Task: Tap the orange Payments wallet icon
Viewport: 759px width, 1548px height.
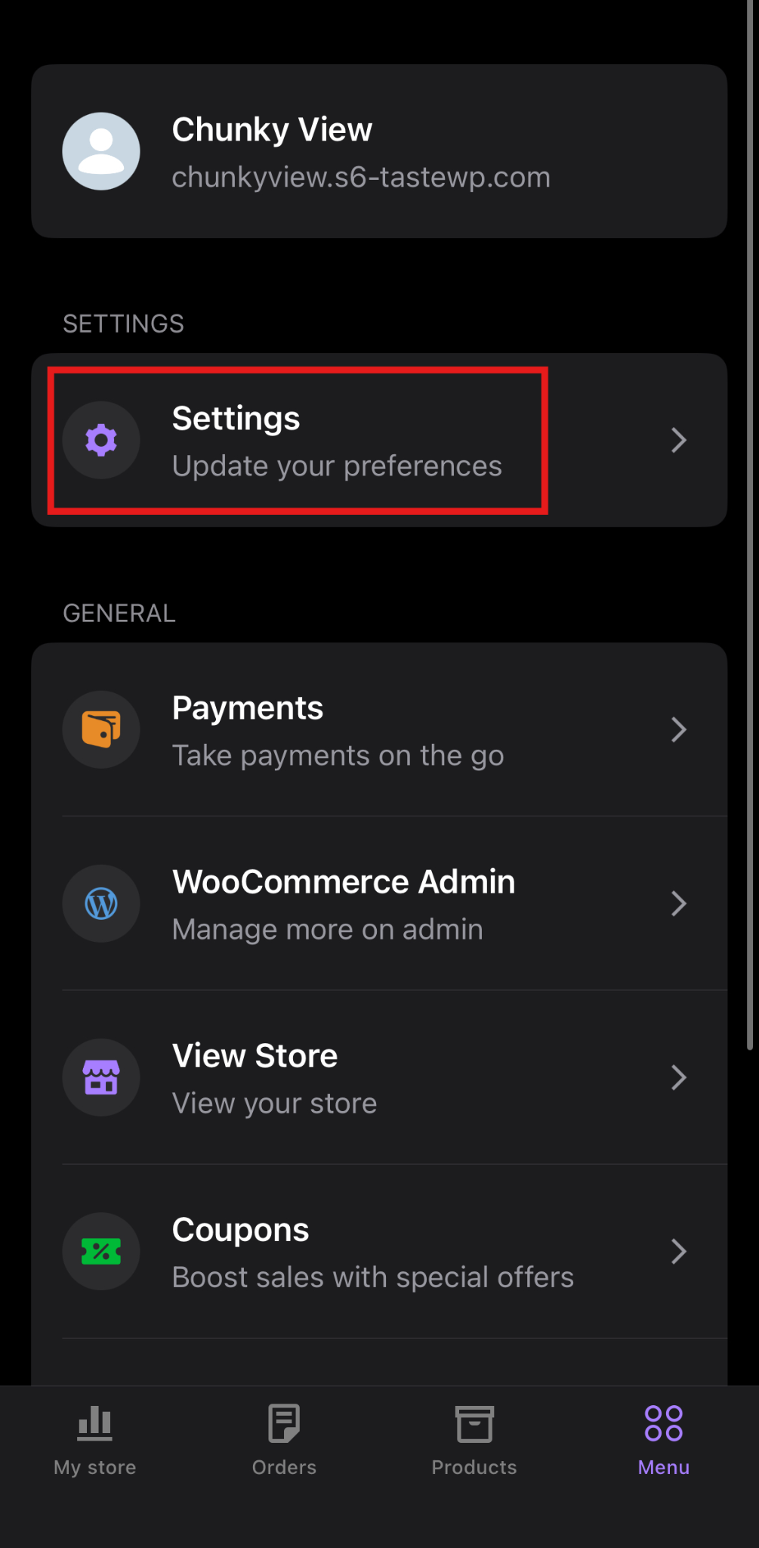Action: (x=101, y=729)
